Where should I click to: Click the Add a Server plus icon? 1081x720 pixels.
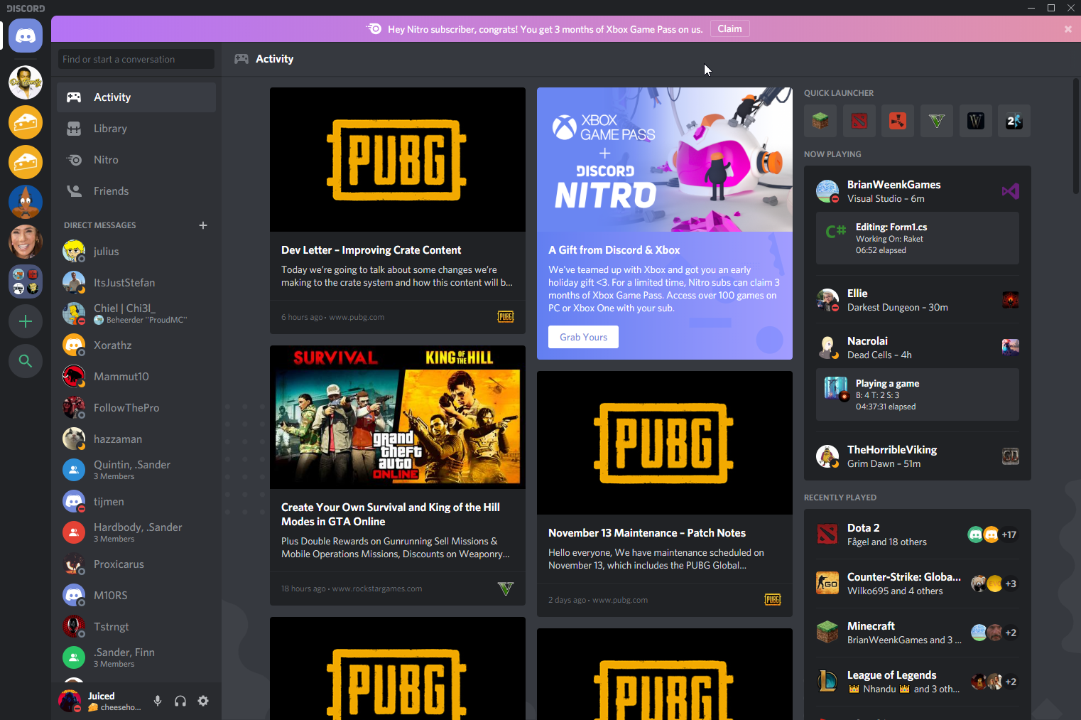(x=26, y=321)
